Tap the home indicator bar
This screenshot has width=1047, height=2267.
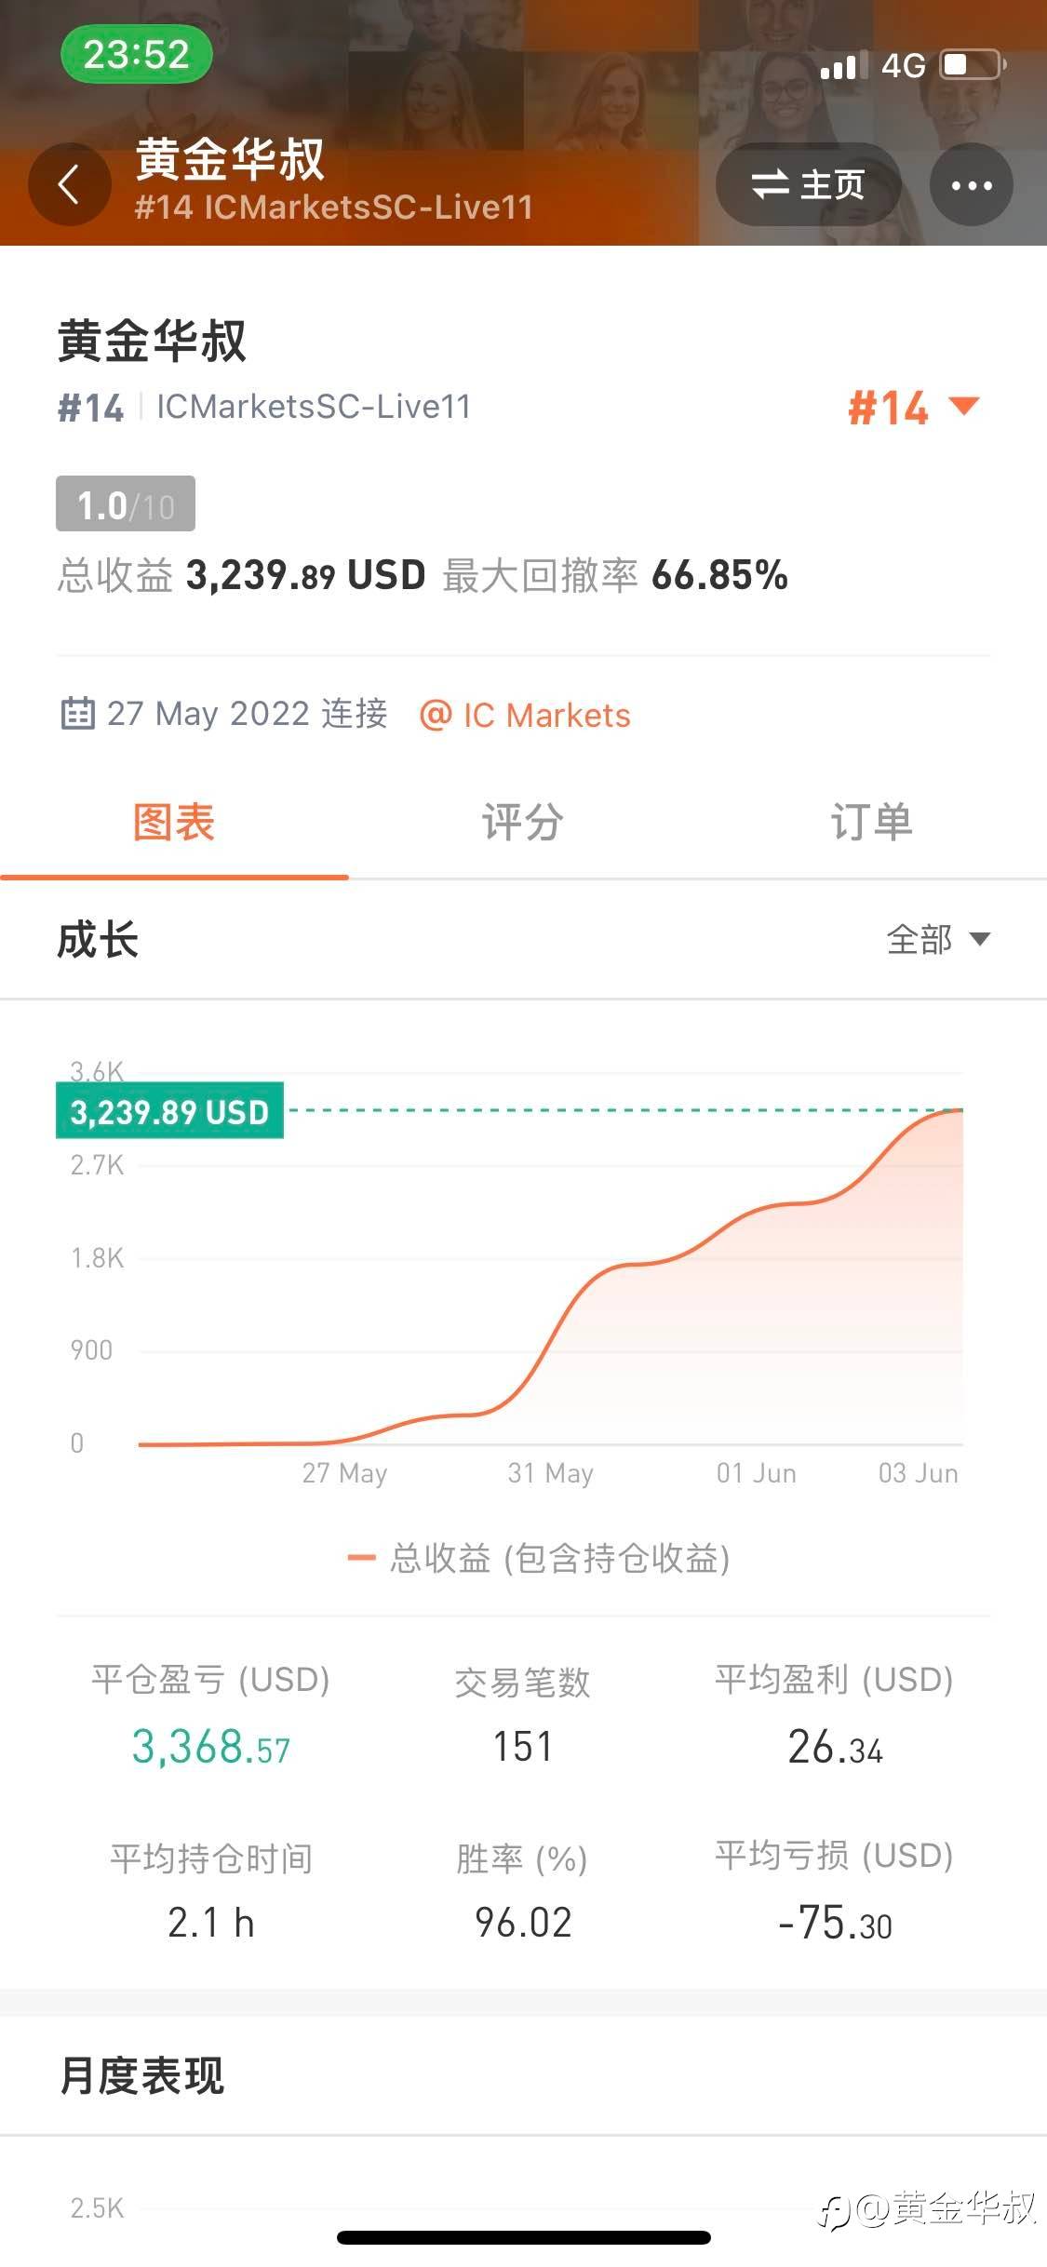(523, 2237)
